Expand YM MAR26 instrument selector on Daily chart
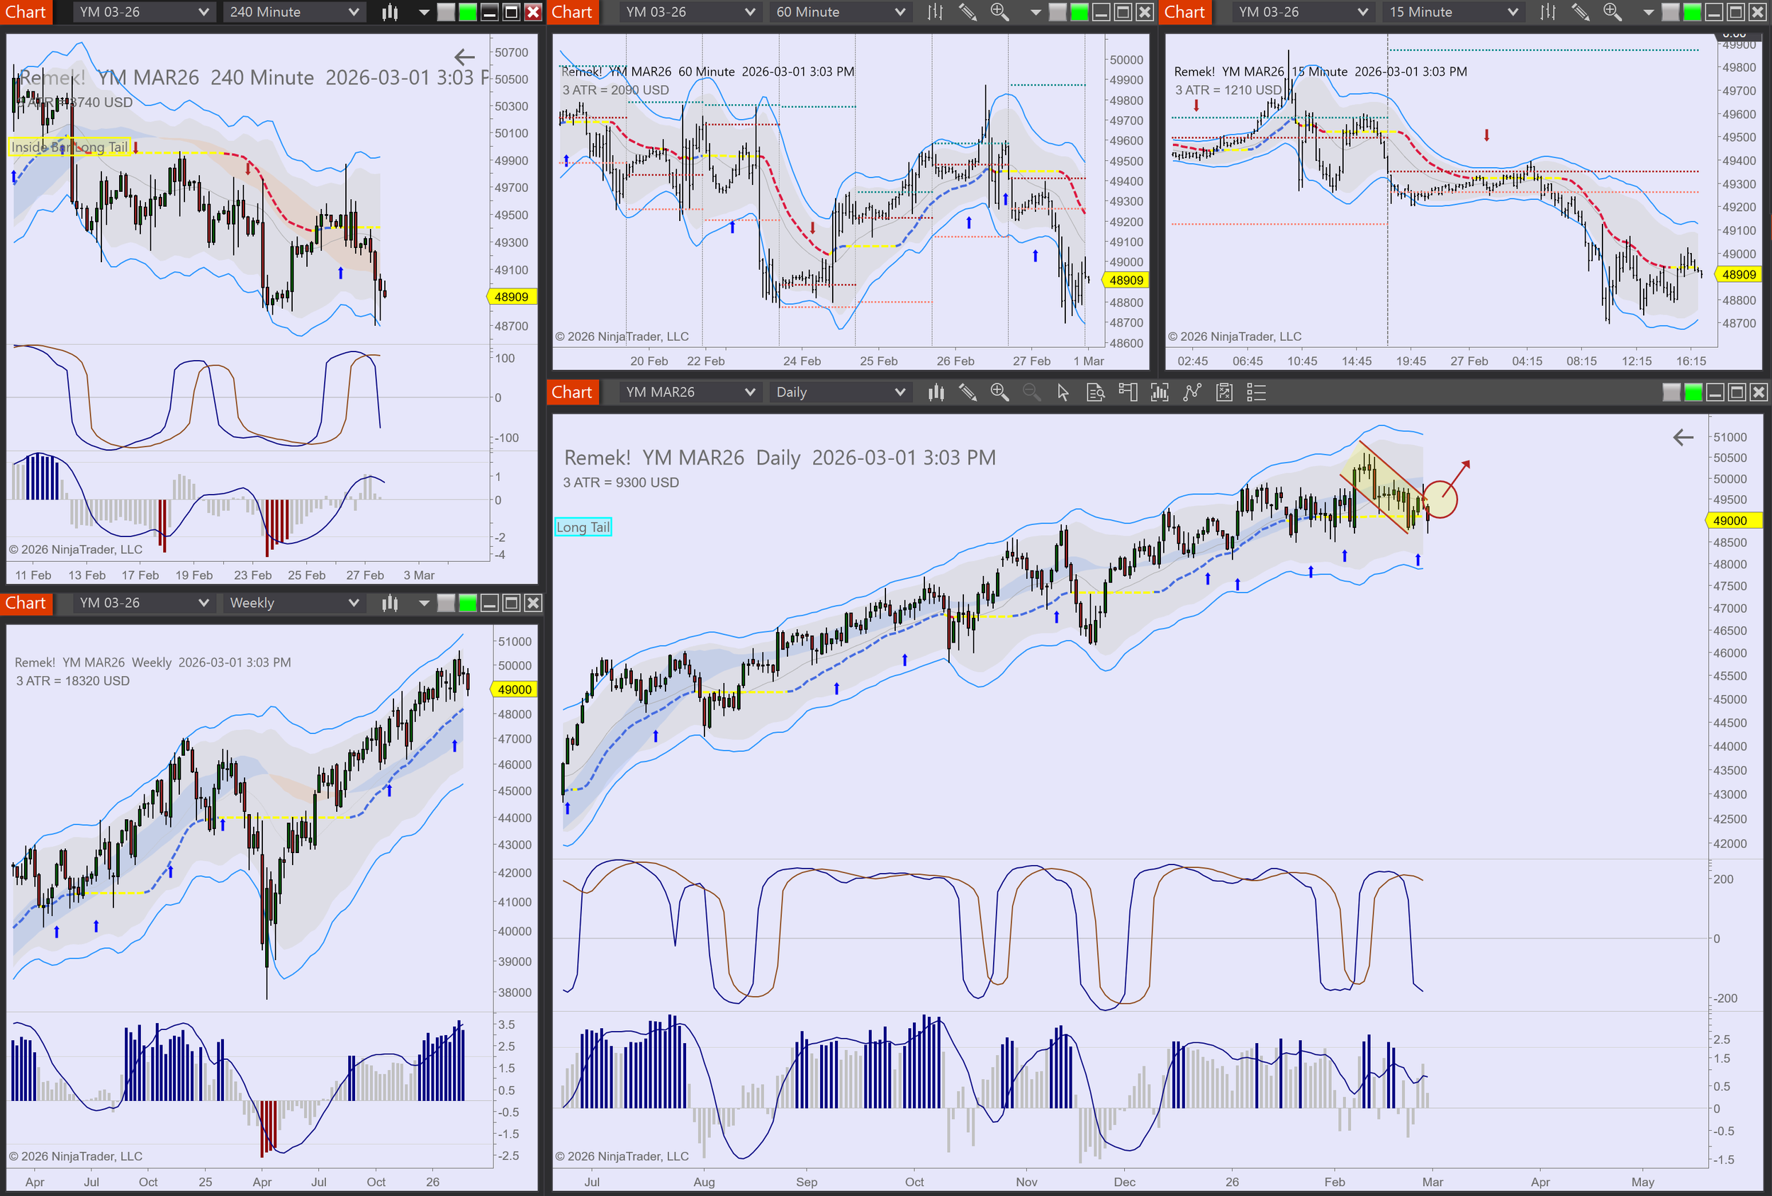 pos(689,393)
